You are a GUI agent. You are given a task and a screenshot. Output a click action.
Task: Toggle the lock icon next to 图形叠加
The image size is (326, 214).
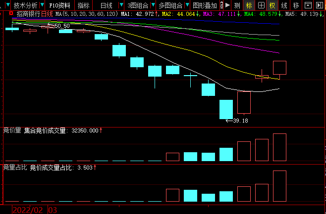(x=220, y=5)
